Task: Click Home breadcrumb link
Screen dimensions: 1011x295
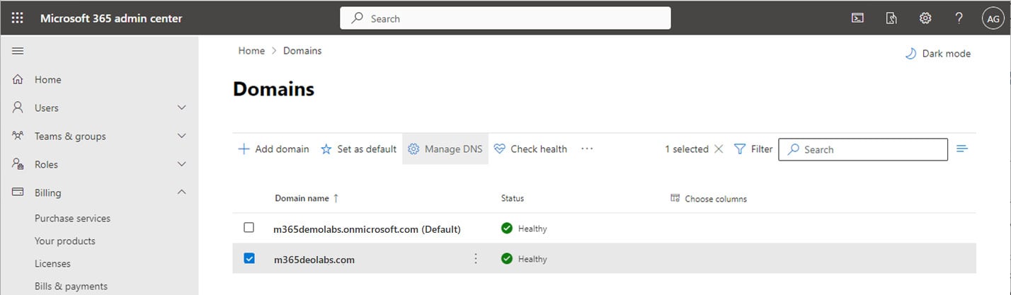Action: (x=251, y=51)
